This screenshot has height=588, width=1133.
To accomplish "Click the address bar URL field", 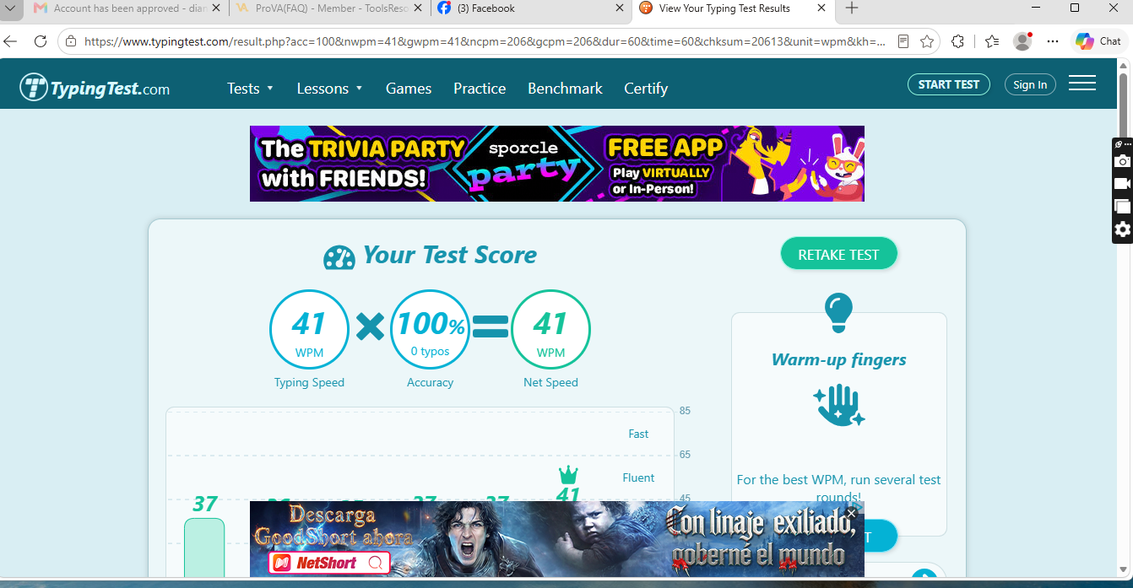I will 485,40.
